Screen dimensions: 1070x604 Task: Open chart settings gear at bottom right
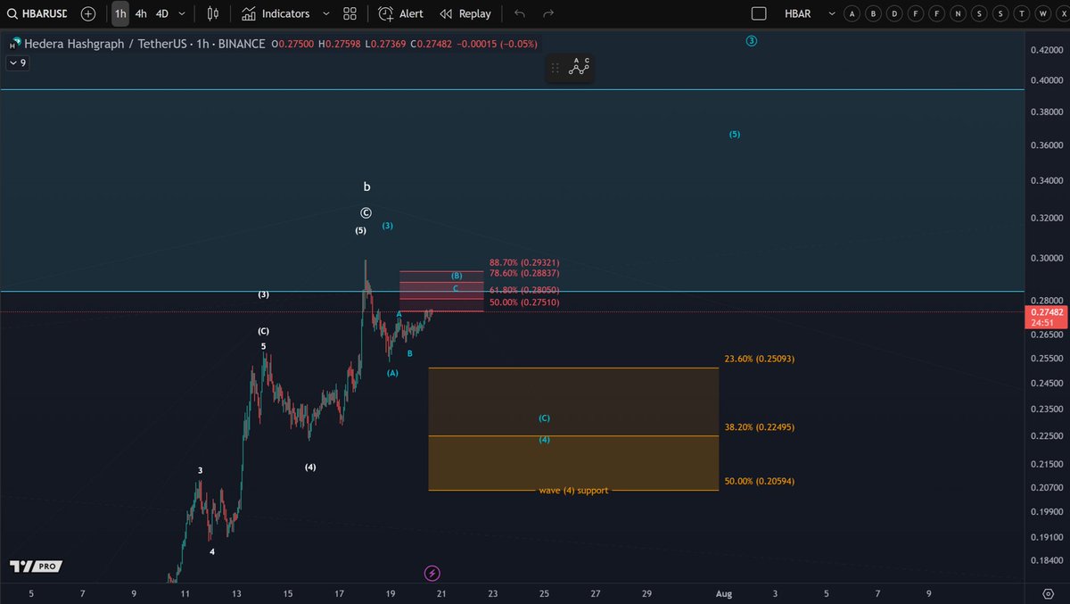point(1048,593)
